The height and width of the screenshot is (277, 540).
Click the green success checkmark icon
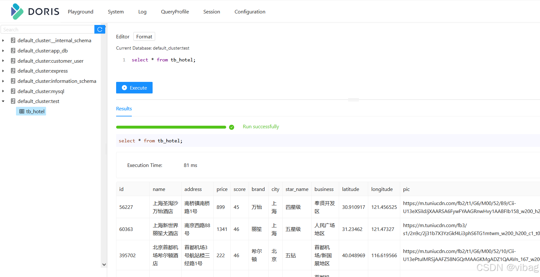(232, 127)
